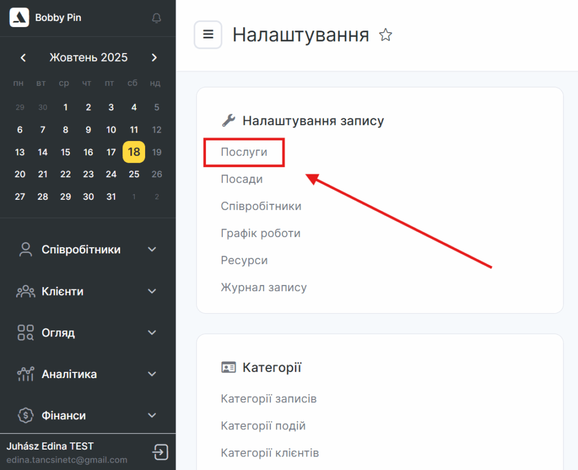Open the Аналітика sidebar menu item

pyautogui.click(x=69, y=374)
